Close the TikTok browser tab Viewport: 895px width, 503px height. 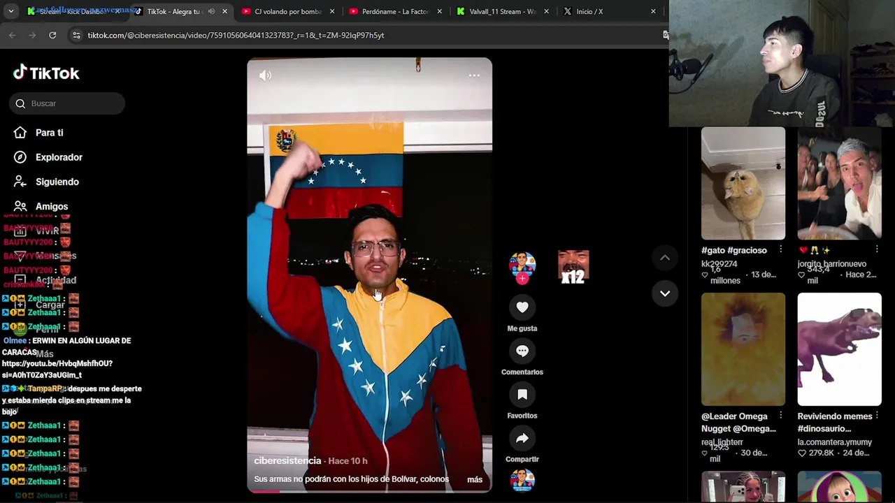tap(225, 11)
